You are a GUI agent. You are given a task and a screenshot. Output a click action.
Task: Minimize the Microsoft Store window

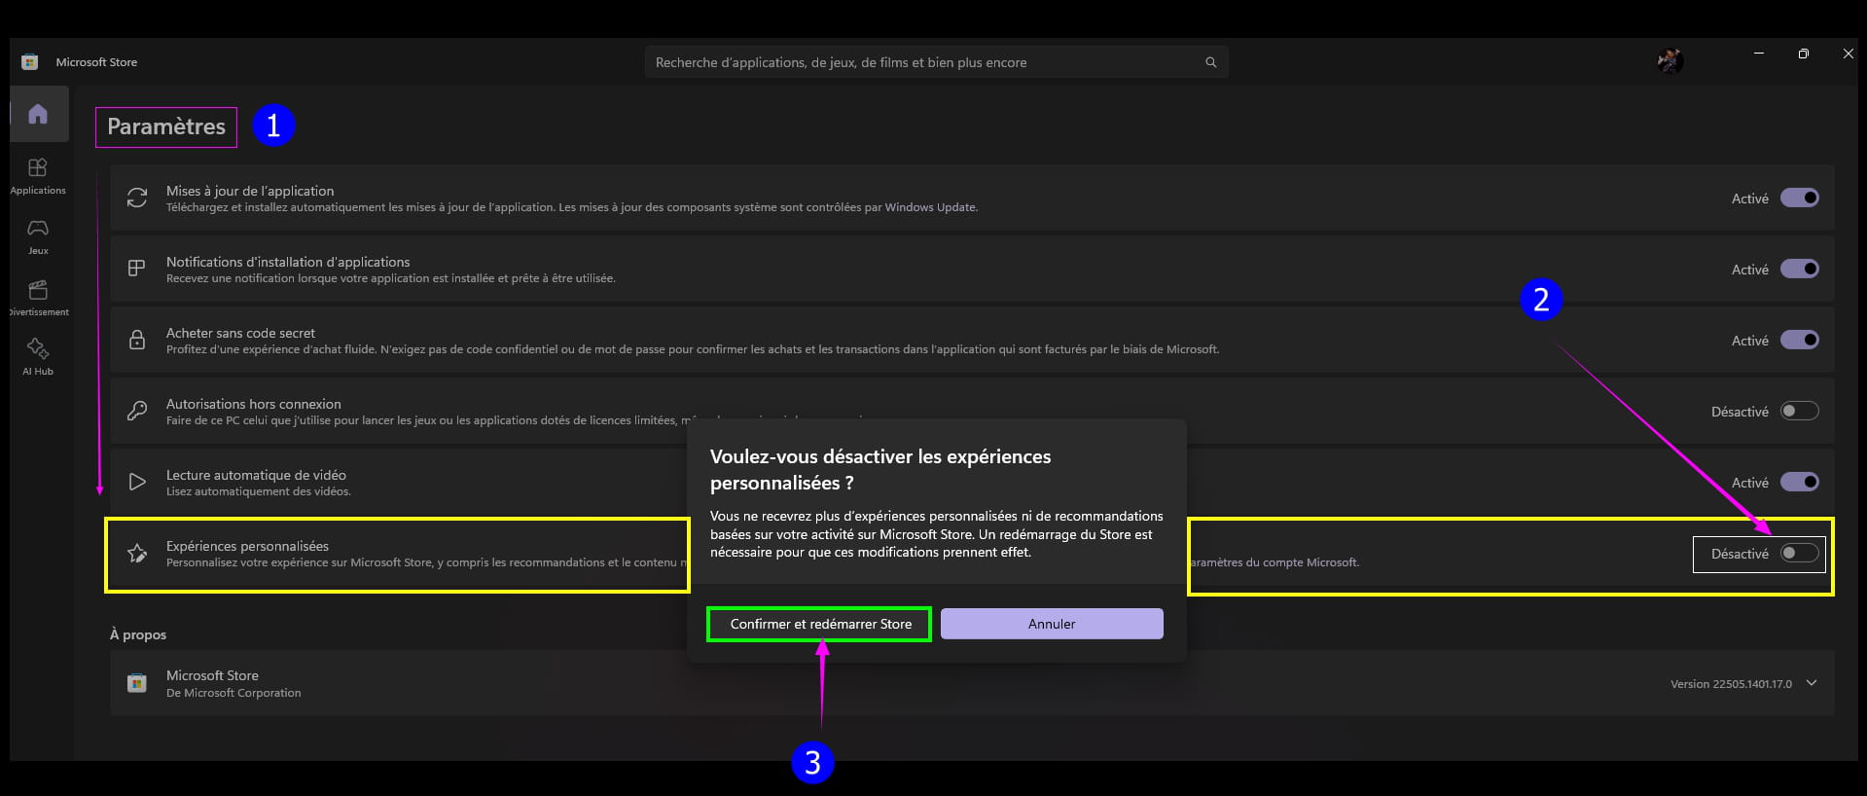coord(1758,54)
